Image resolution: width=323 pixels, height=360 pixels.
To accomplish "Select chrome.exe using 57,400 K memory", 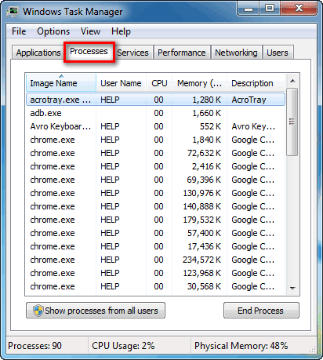I will pos(155,233).
